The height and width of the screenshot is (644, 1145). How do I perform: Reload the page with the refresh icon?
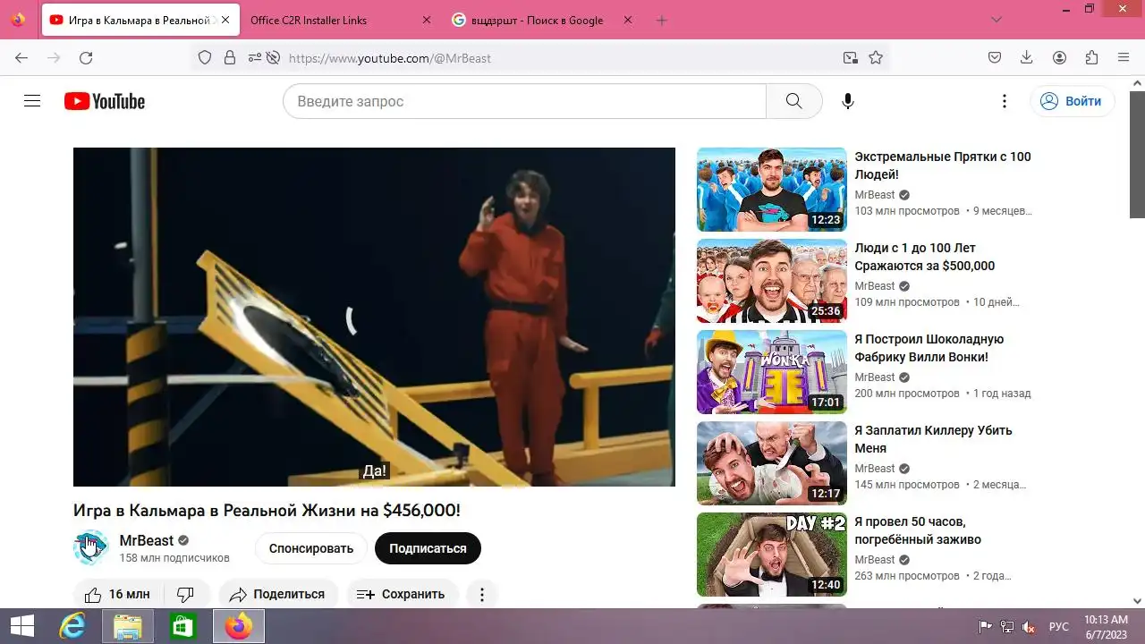point(86,57)
